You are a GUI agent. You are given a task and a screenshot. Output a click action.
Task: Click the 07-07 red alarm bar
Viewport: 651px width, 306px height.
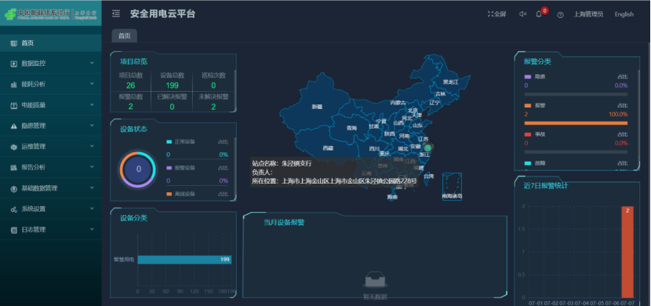(627, 252)
